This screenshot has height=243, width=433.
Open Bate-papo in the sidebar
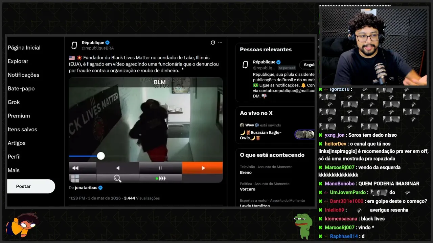pyautogui.click(x=21, y=88)
